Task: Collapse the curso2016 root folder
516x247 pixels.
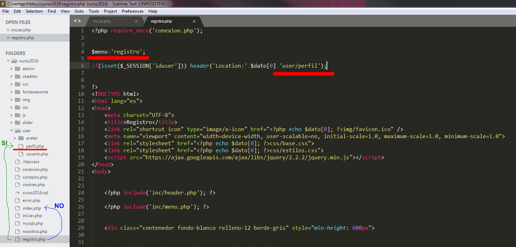Action: point(8,61)
